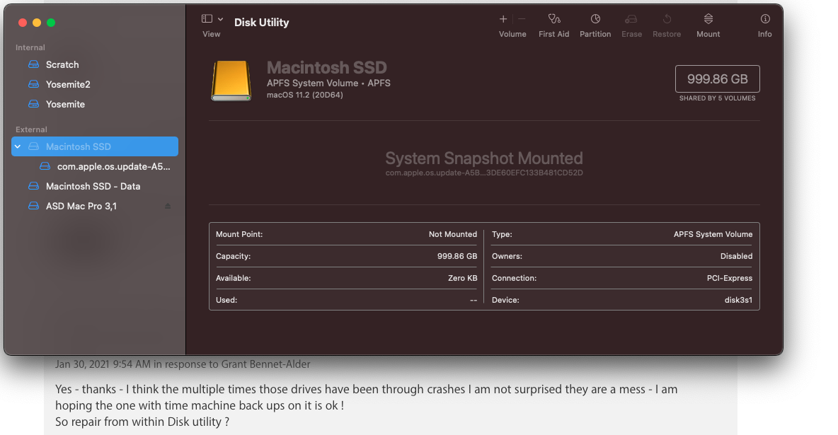Zoom the window with green button

click(51, 23)
